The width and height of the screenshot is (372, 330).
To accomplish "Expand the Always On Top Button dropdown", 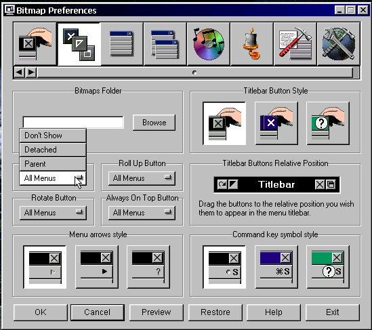I will [142, 213].
